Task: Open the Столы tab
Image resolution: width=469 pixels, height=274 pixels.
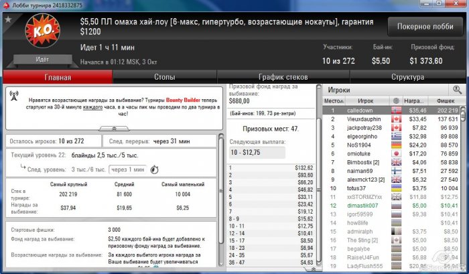Action: [x=165, y=77]
